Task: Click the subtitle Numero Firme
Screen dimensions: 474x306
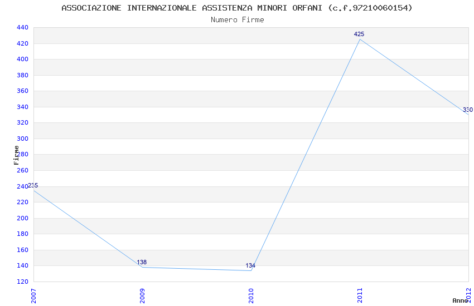Action: coord(238,20)
